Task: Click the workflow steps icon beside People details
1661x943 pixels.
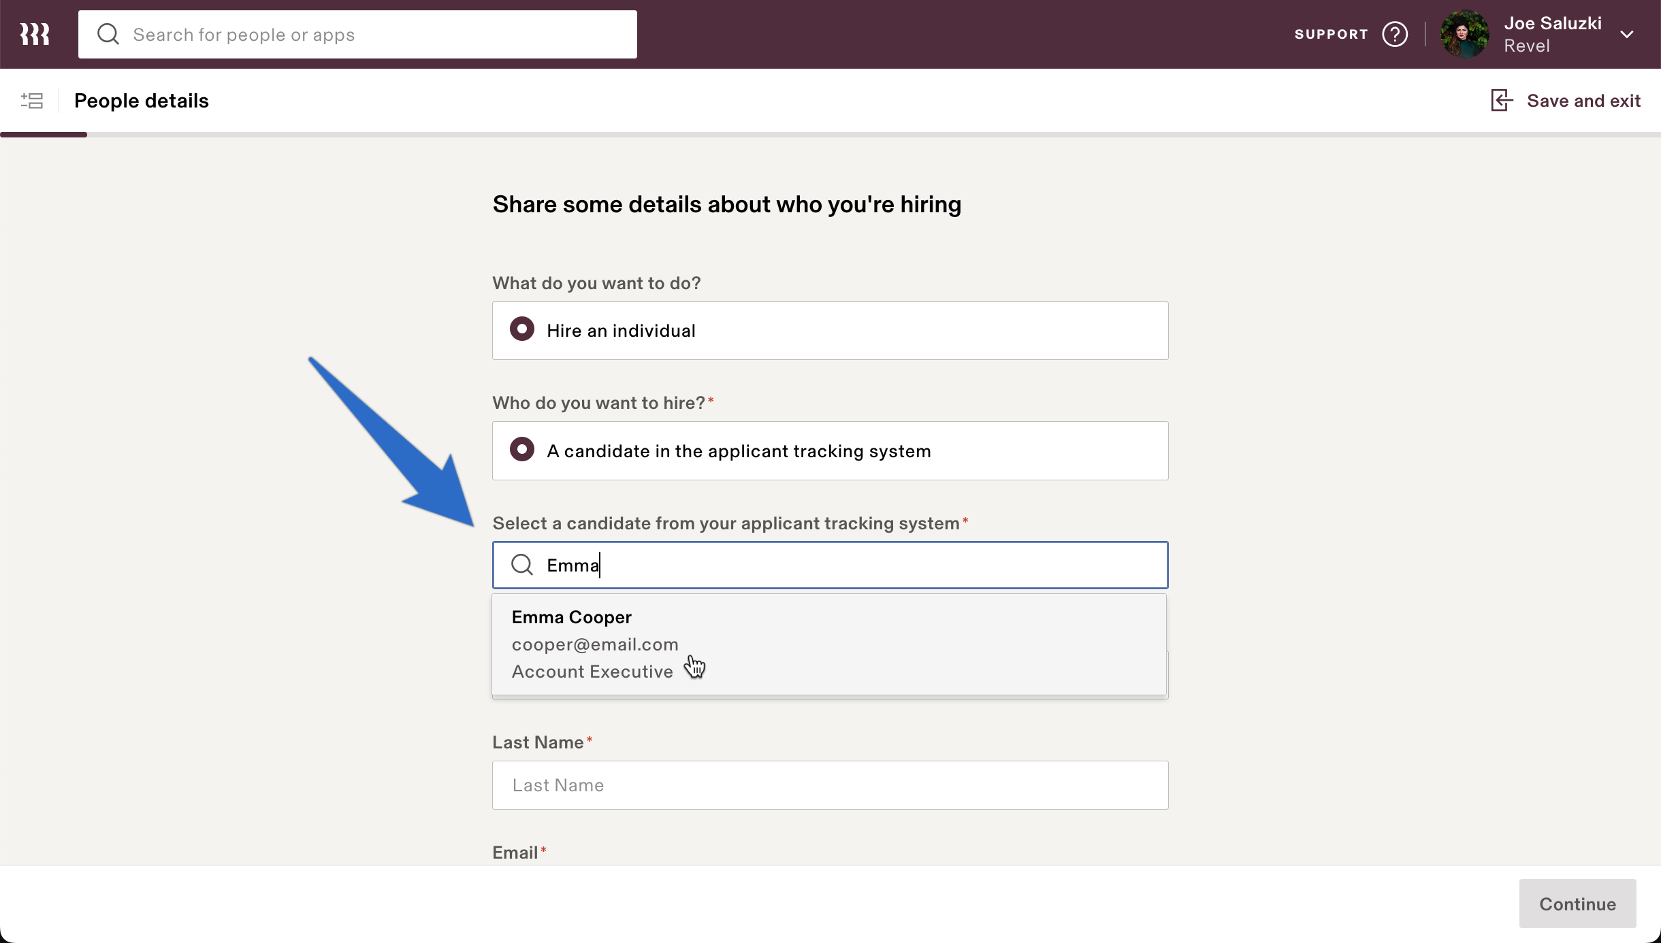Action: (32, 100)
